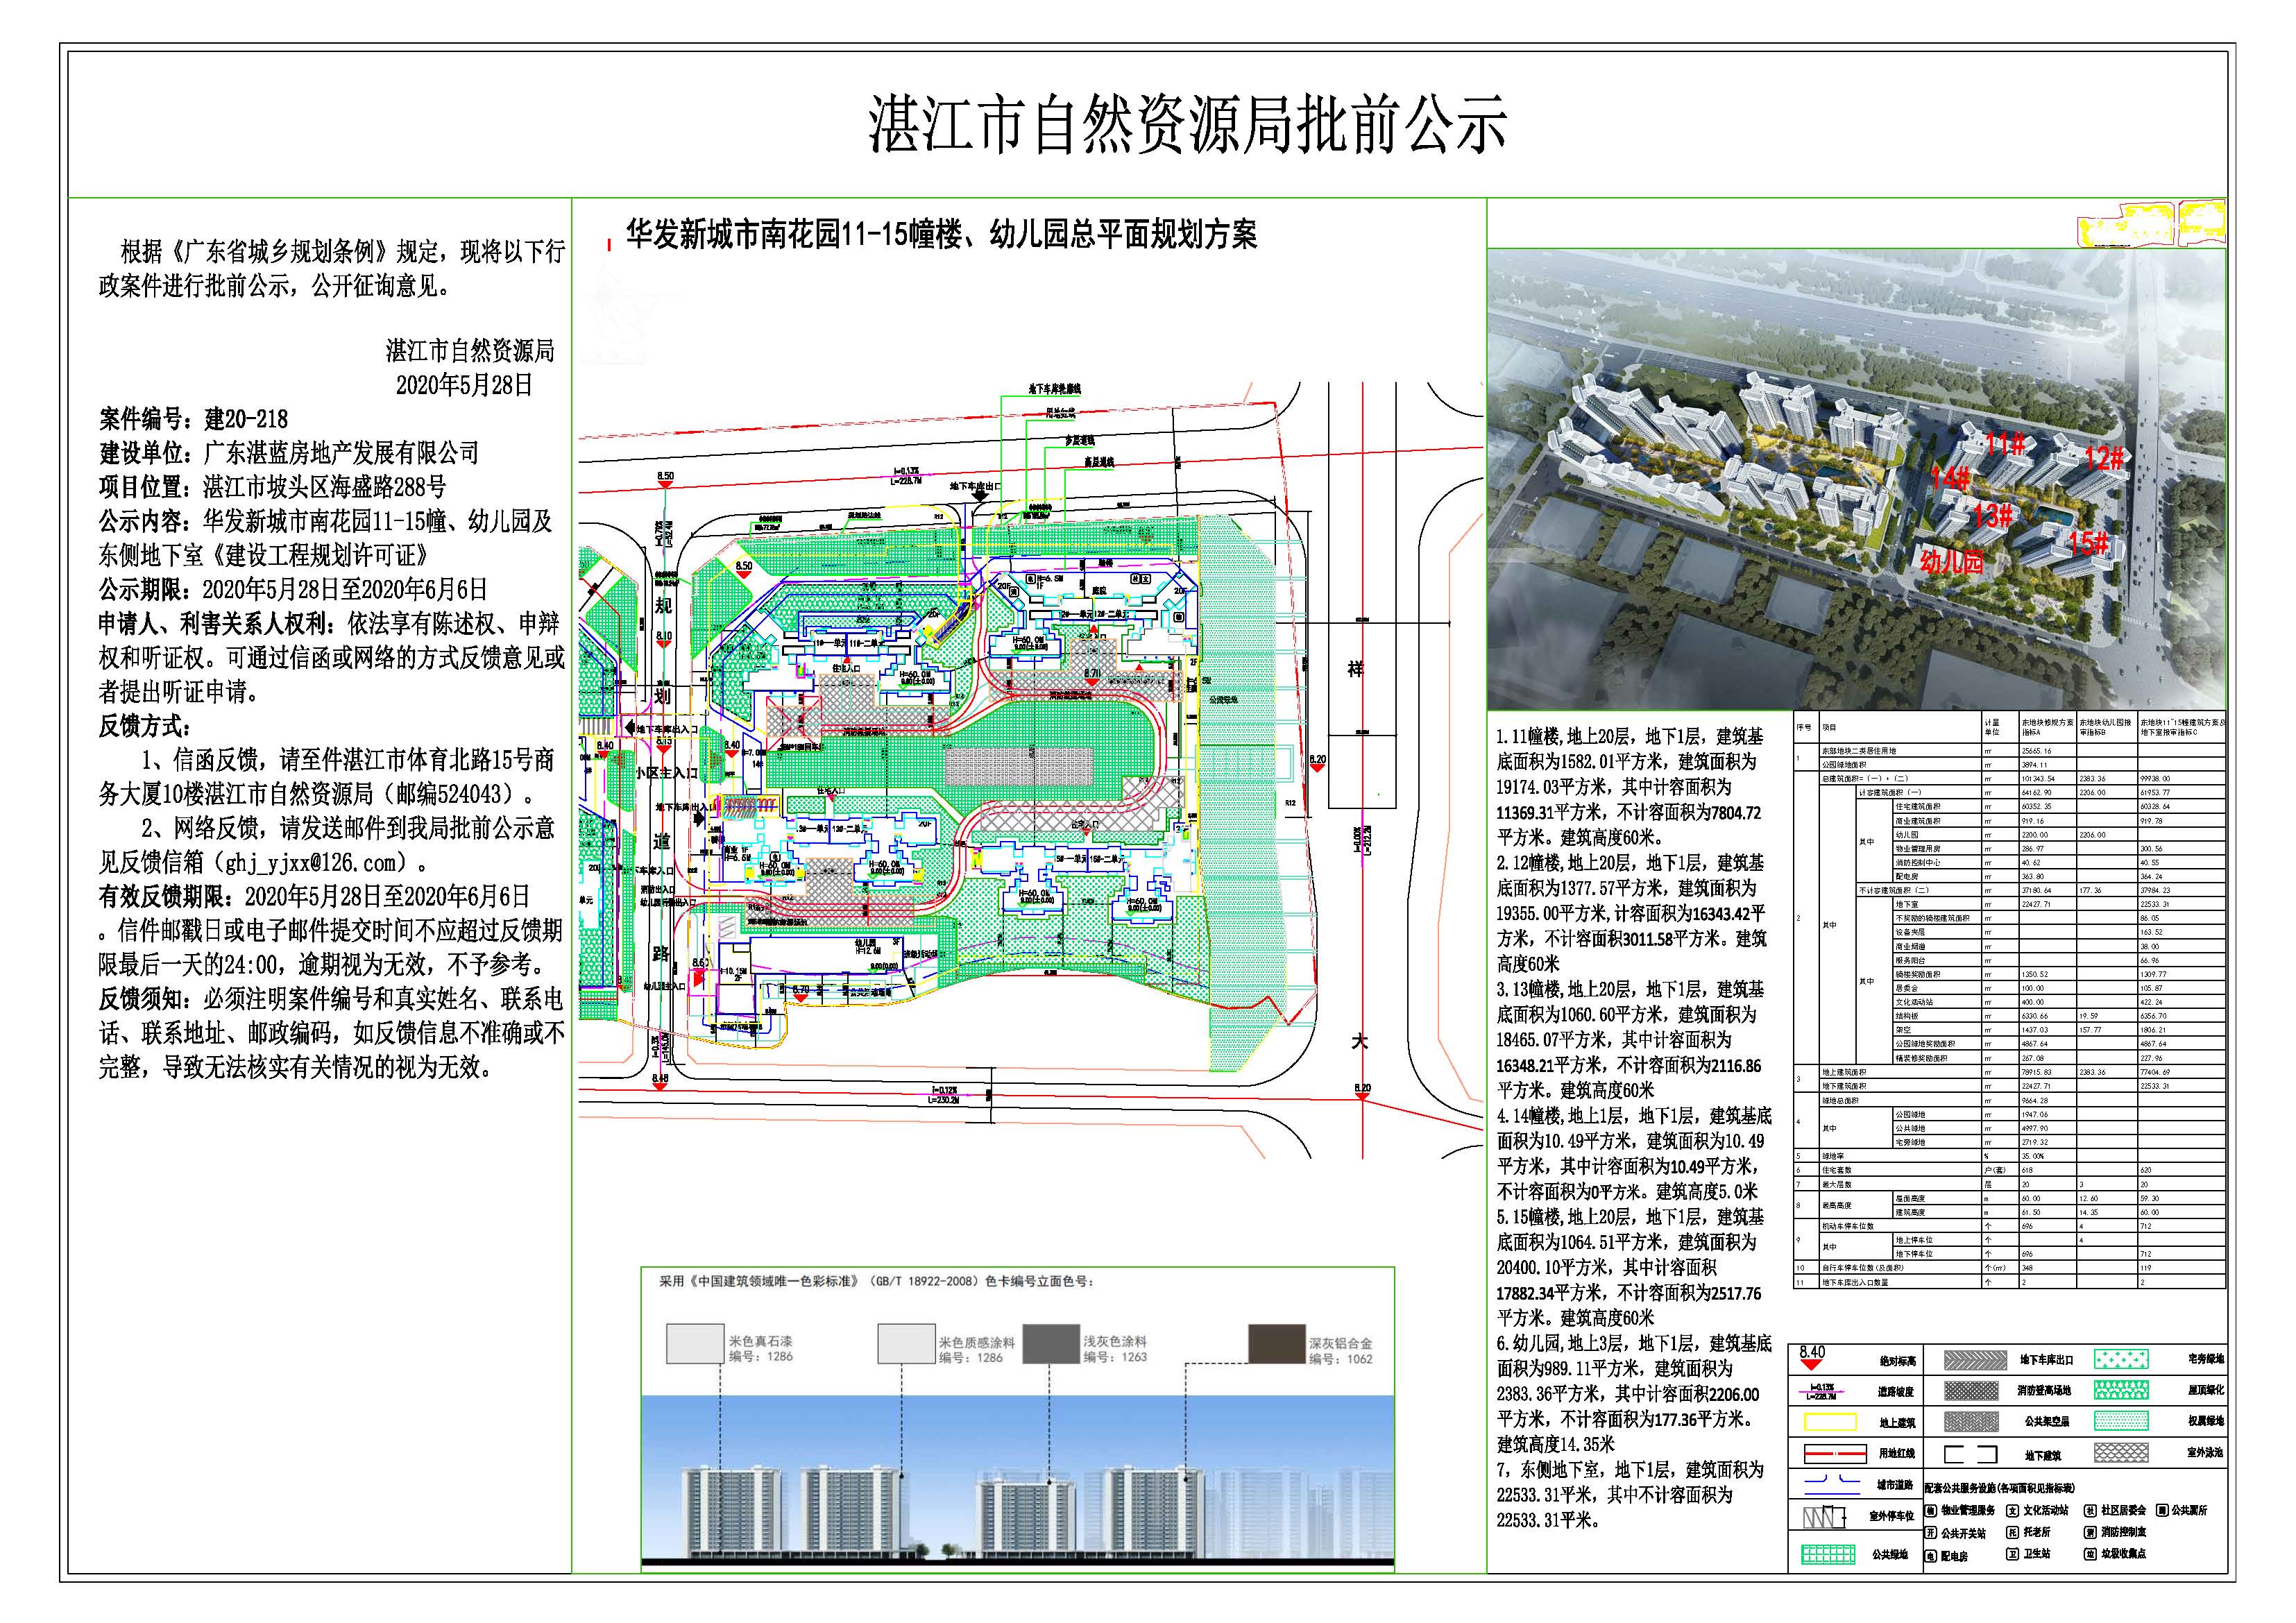This screenshot has width=2296, height=1623.
Task: Click the 配电房 boxed 电 icon
Action: point(1931,1556)
